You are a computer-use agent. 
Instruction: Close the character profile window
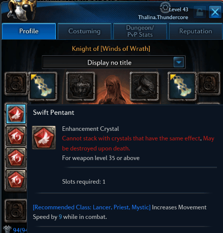[x=215, y=12]
